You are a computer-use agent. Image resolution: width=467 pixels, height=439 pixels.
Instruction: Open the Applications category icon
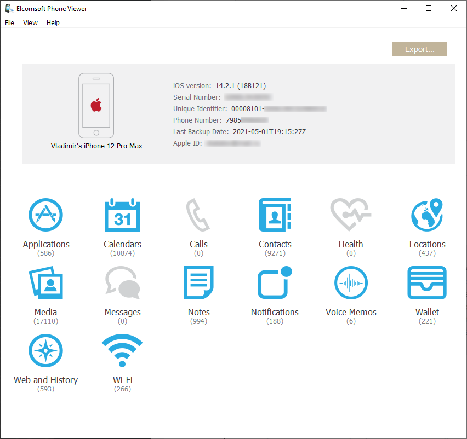[46, 215]
